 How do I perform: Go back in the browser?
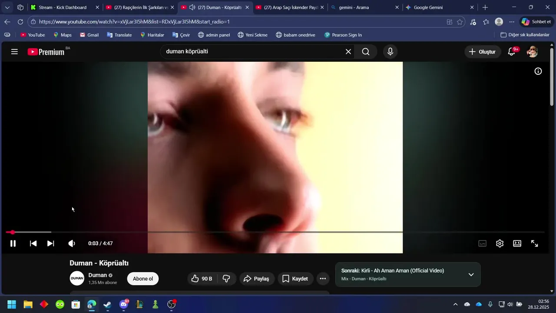point(7,22)
